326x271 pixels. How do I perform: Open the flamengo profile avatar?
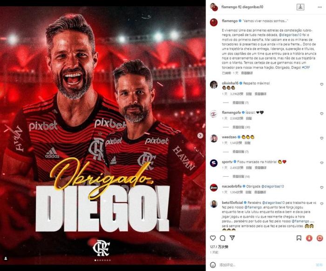214,22
